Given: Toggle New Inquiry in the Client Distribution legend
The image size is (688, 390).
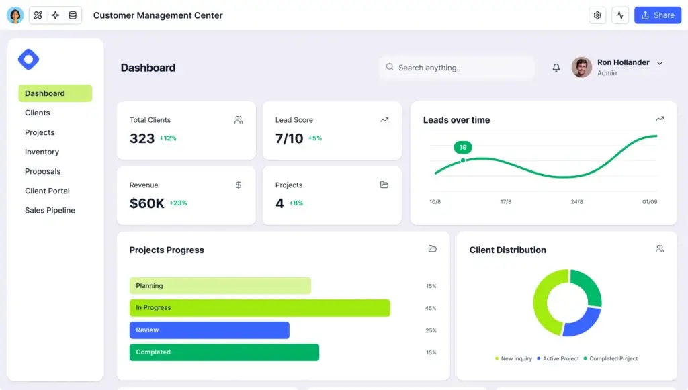Looking at the screenshot, I should click(514, 358).
